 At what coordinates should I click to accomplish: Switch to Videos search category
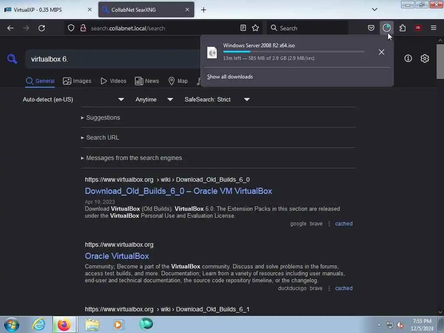113,81
